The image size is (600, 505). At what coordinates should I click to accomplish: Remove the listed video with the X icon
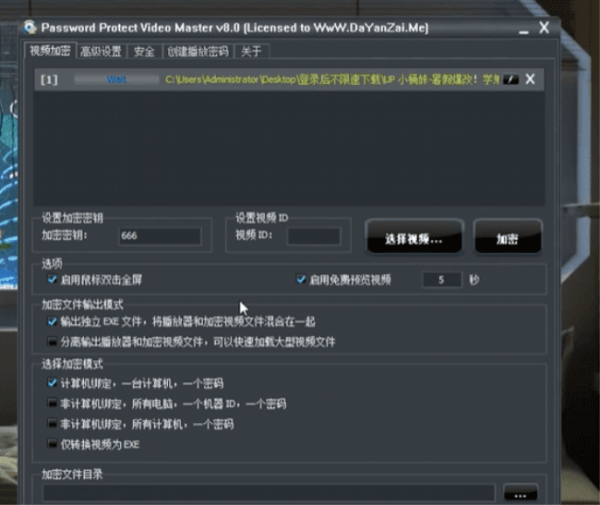pyautogui.click(x=530, y=79)
